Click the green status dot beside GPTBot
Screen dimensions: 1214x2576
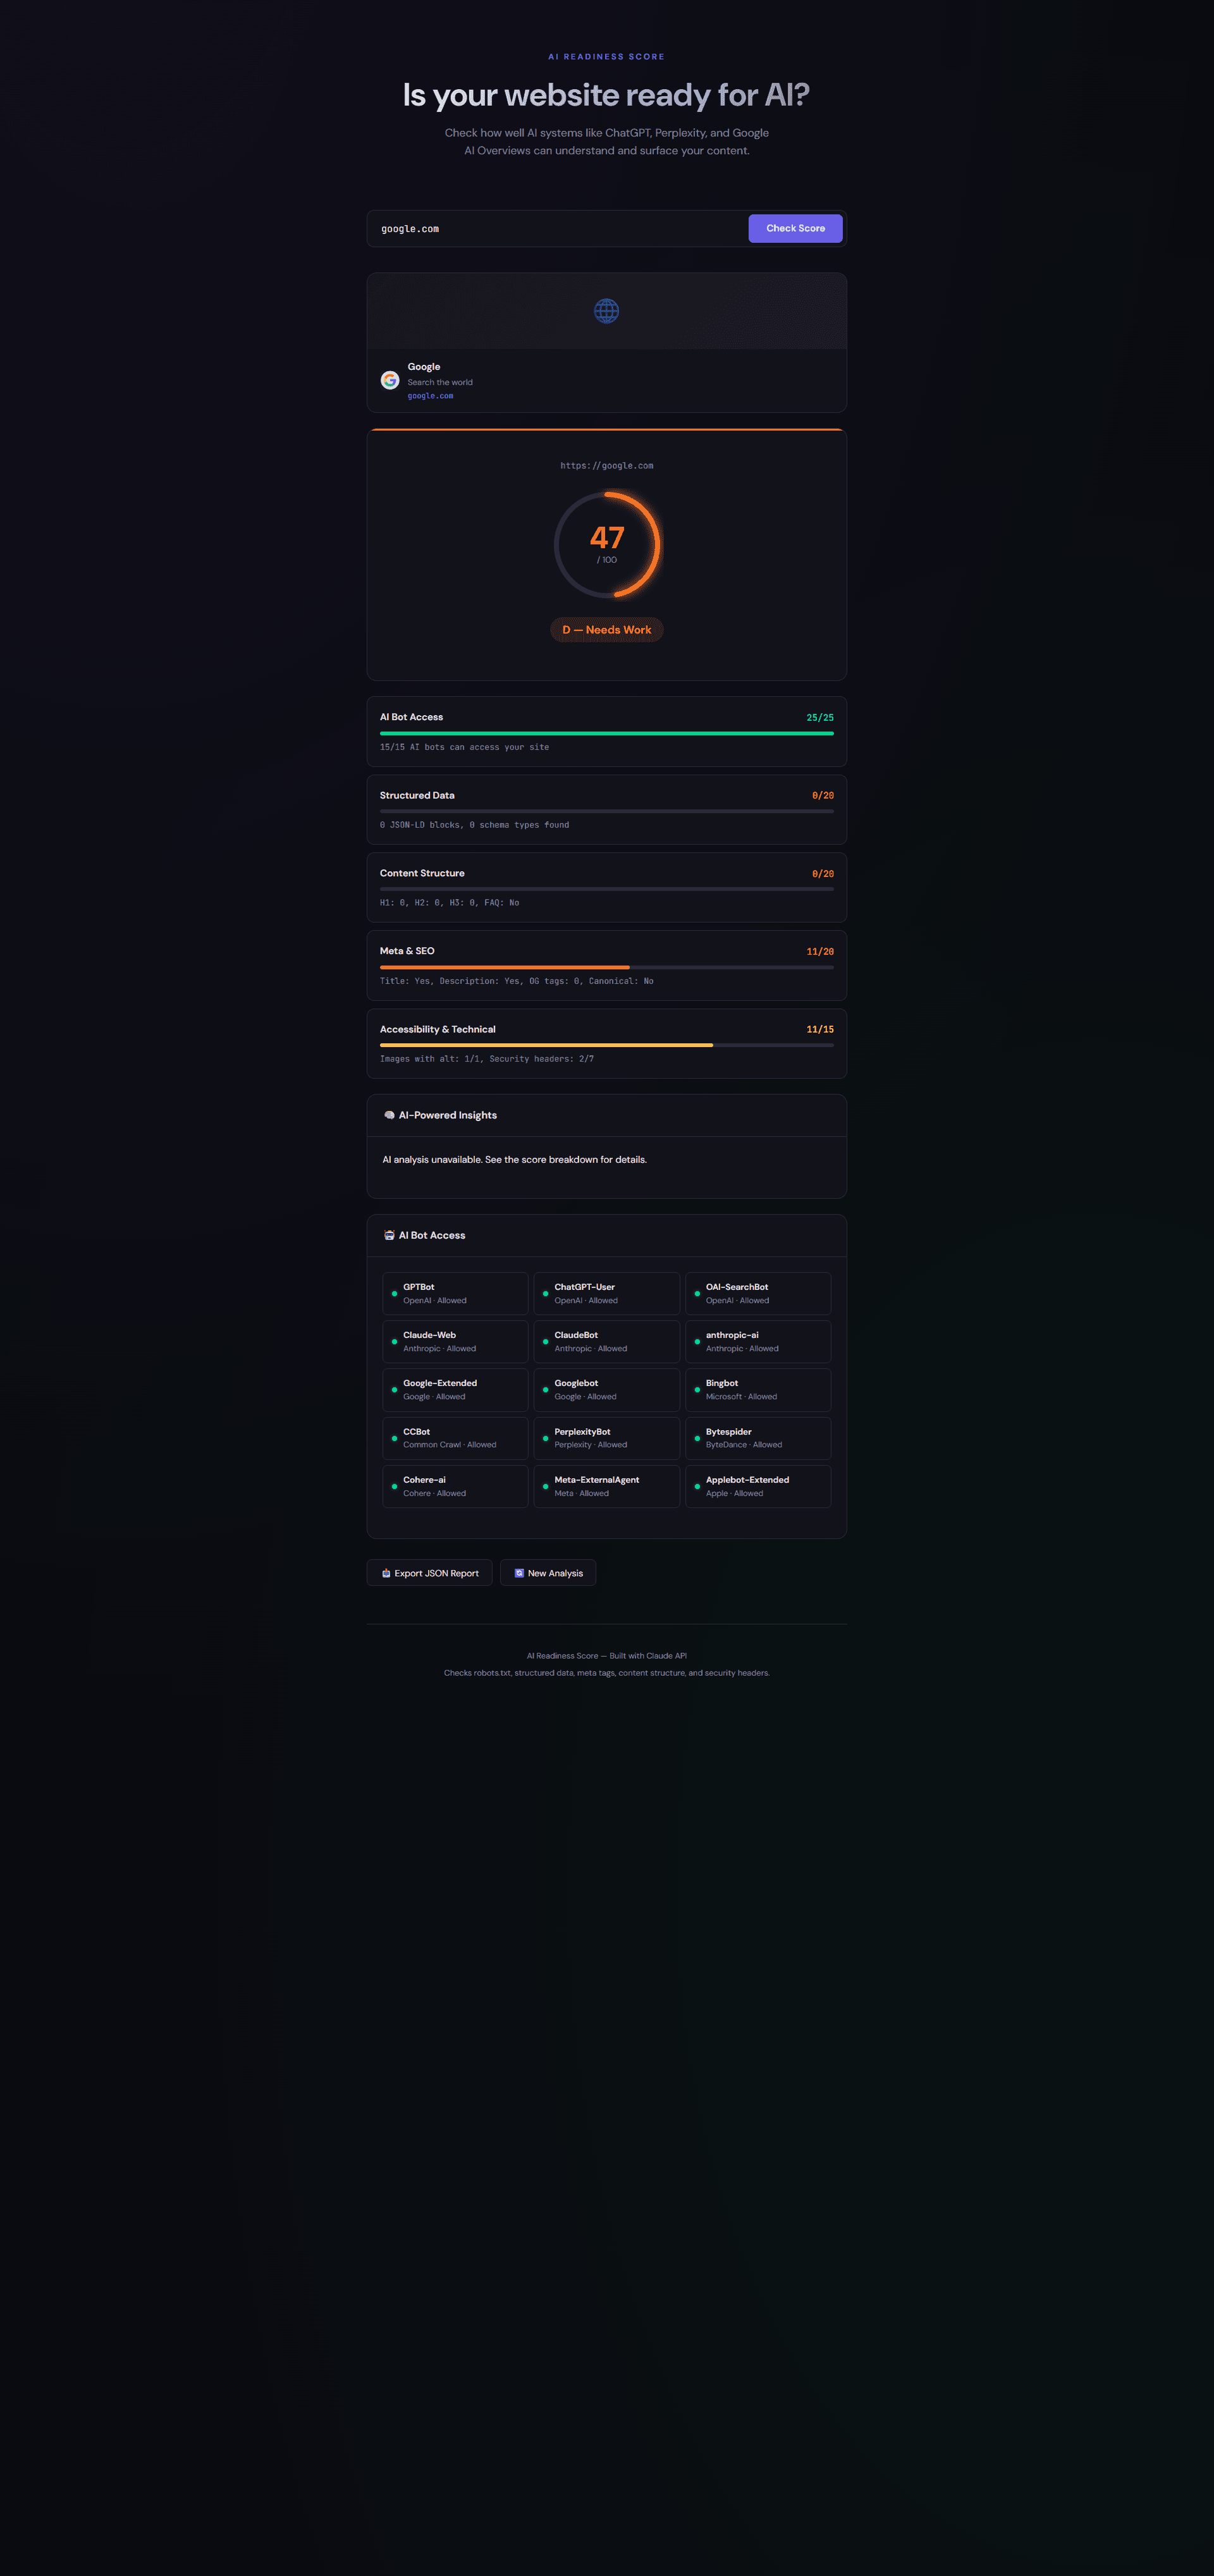click(x=394, y=1293)
